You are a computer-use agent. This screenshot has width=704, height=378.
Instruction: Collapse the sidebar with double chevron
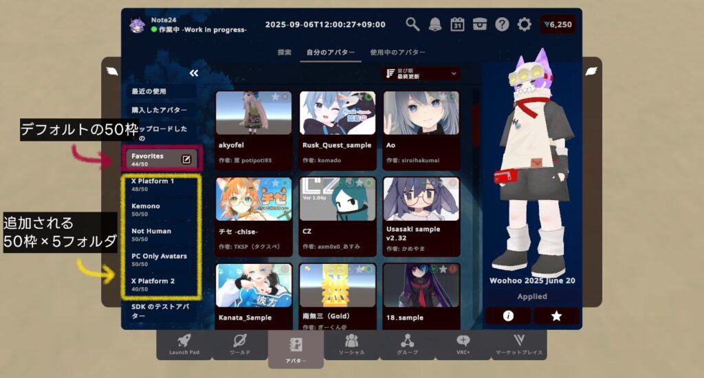193,73
